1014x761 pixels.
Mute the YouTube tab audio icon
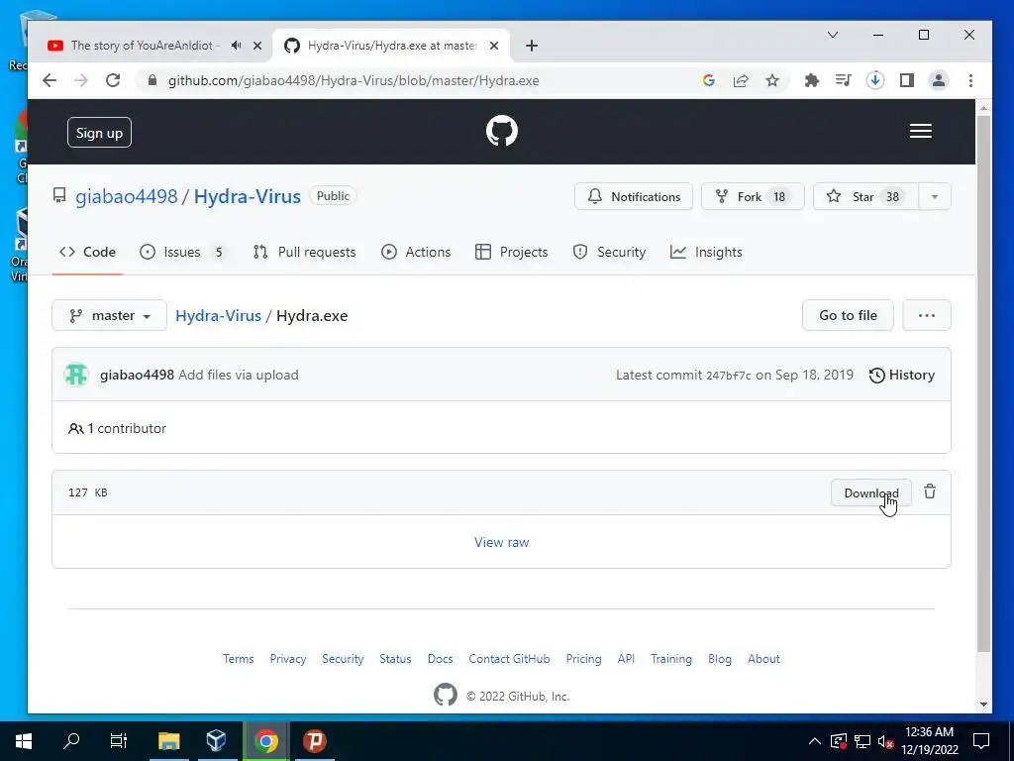[x=236, y=46]
